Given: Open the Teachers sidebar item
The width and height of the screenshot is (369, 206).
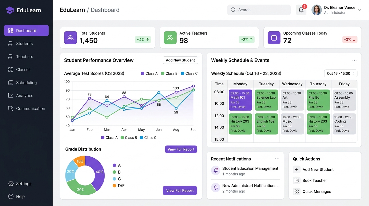Looking at the screenshot, I should click(26, 57).
